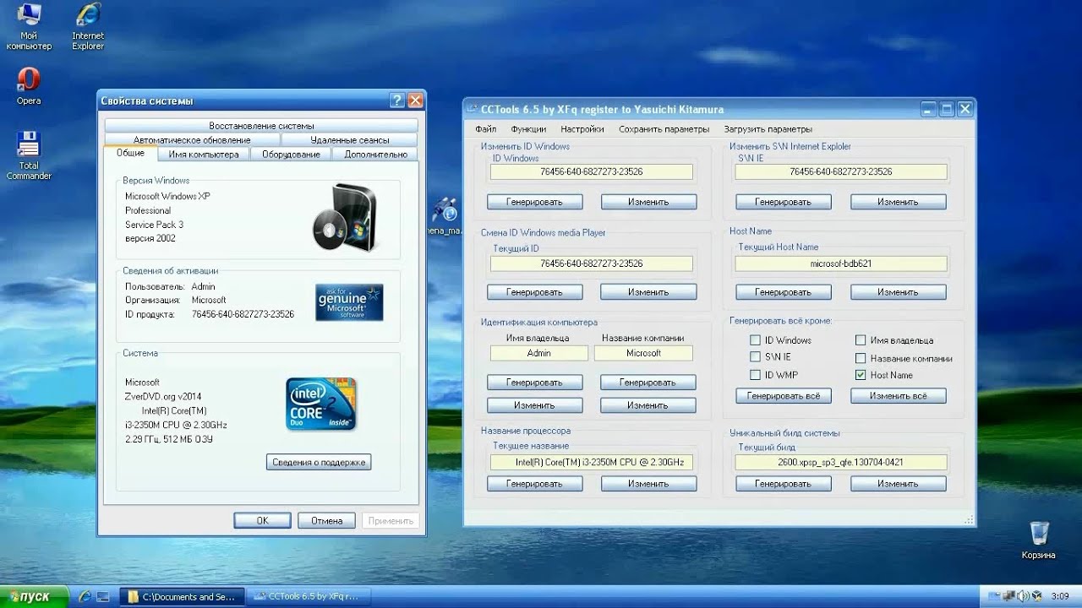Click the Intel Core 2 Duo logo

(x=320, y=404)
